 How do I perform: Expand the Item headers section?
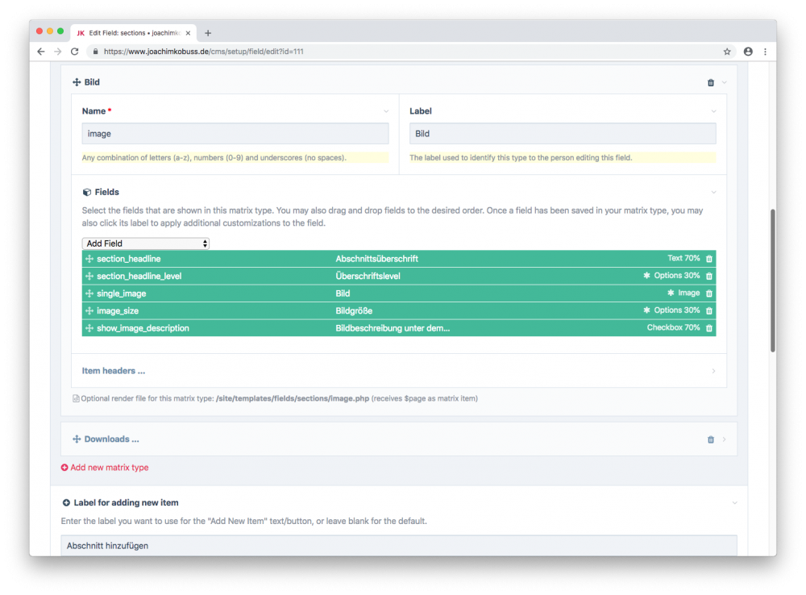point(114,371)
